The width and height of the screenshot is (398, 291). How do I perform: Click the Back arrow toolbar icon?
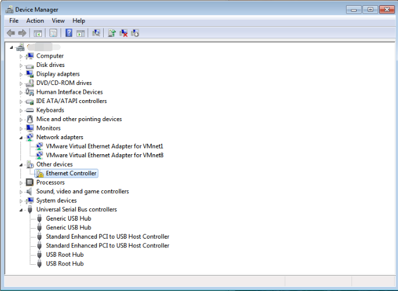pos(11,33)
